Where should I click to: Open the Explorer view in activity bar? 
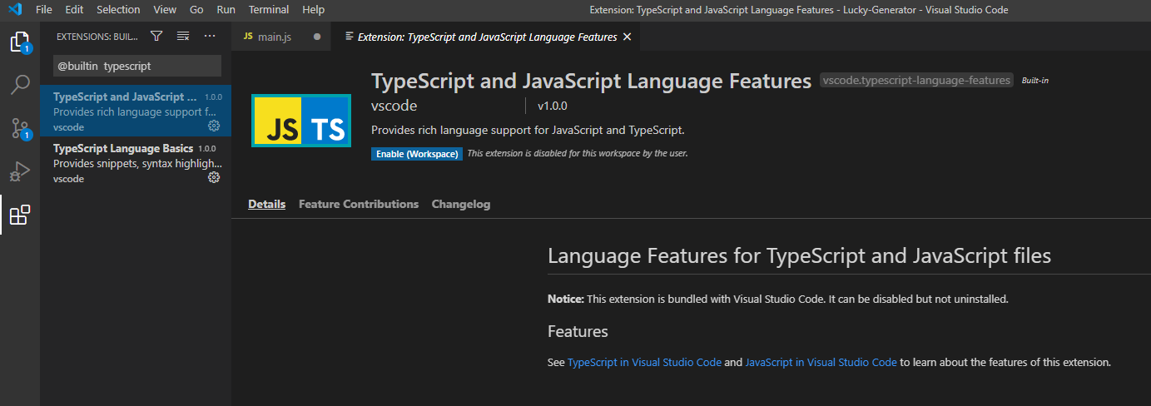pyautogui.click(x=20, y=42)
